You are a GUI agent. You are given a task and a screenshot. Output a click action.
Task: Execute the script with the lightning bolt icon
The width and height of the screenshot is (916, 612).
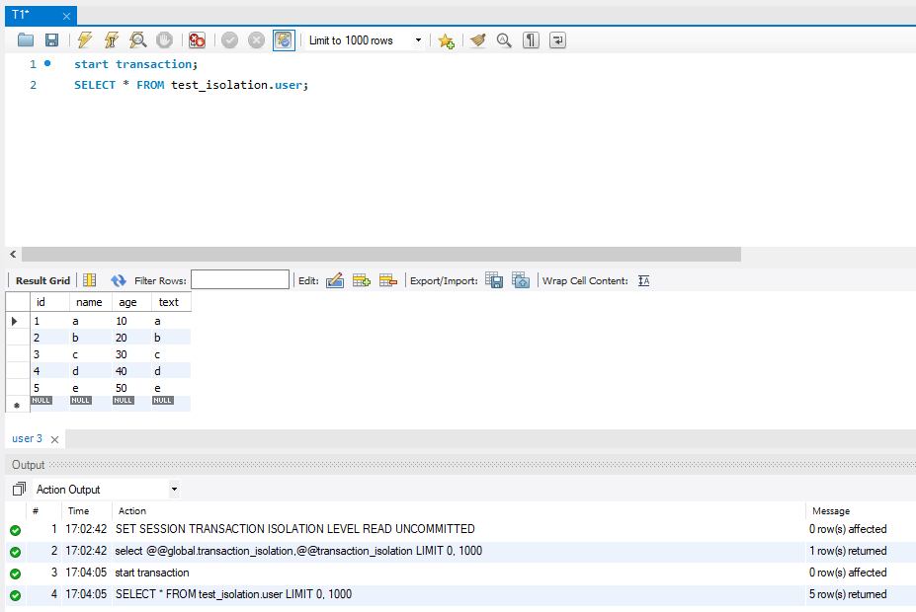click(x=85, y=40)
